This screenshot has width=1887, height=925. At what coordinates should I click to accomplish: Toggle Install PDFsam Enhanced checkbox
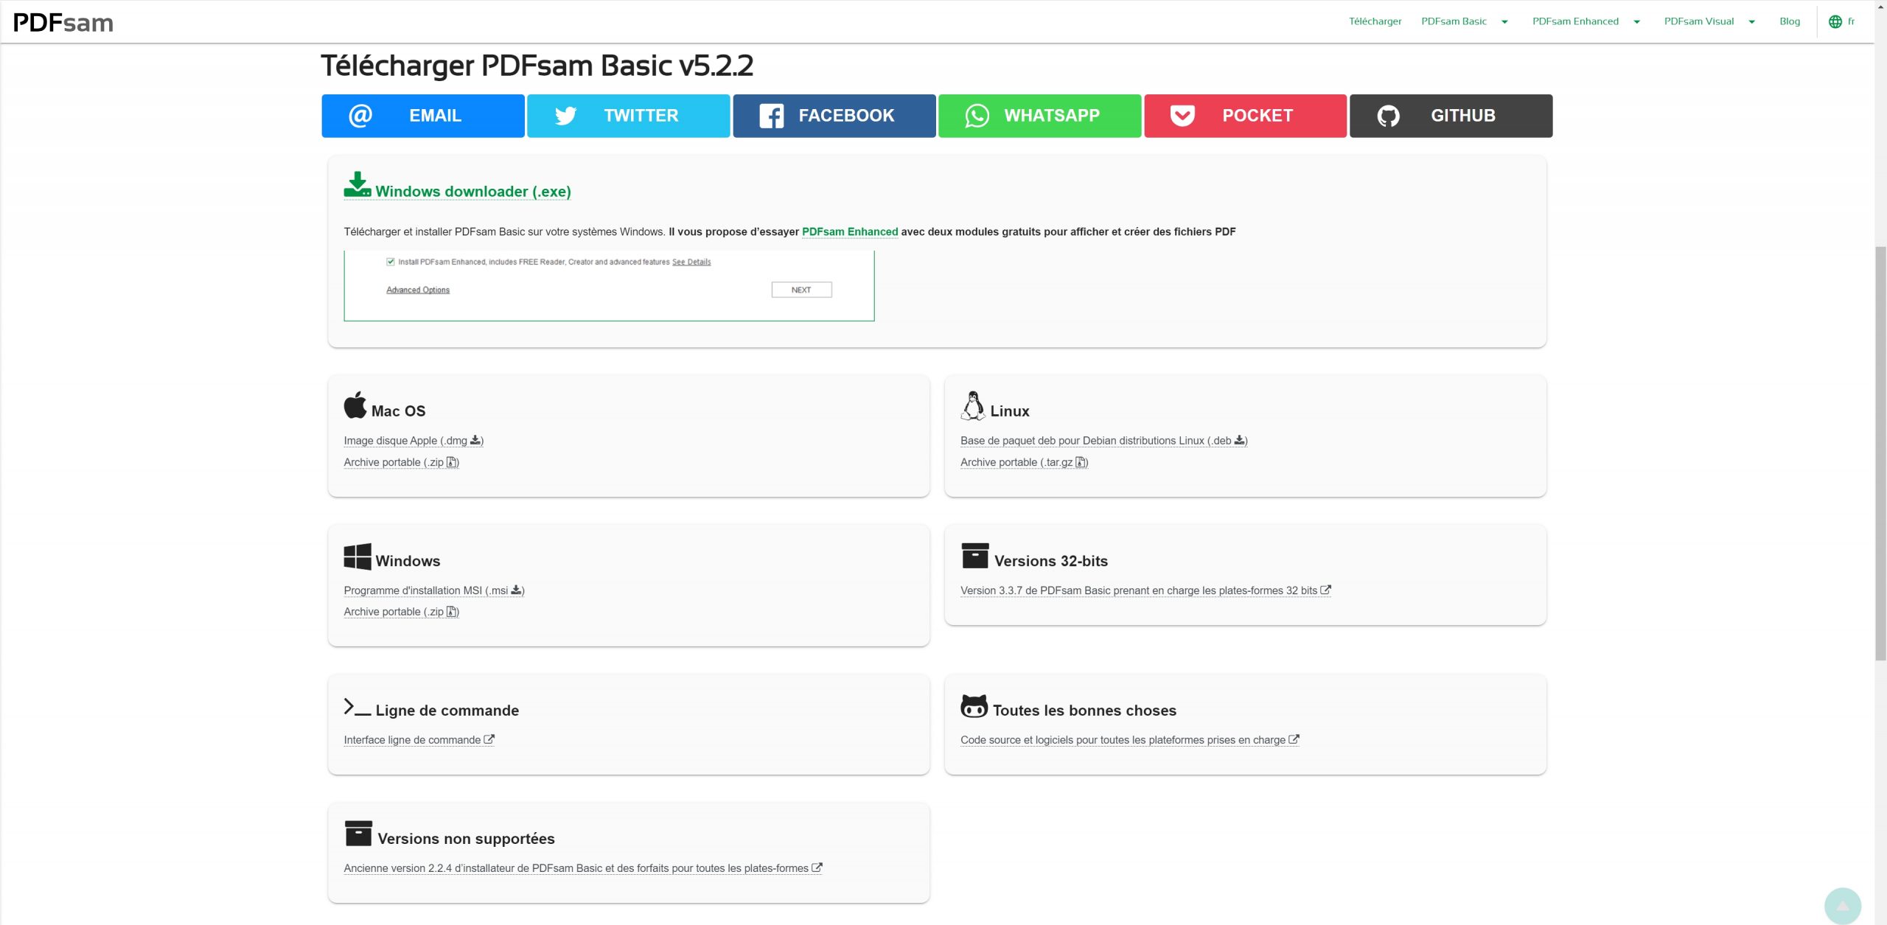coord(391,262)
